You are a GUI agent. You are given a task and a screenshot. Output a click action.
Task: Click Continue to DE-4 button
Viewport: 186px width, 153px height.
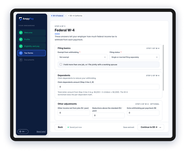(151, 127)
